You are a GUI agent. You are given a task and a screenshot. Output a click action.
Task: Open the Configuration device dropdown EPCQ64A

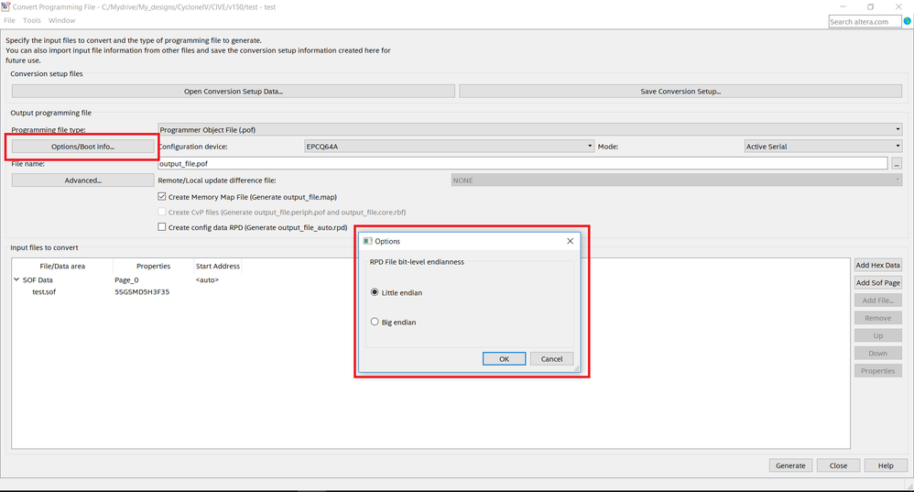point(449,147)
